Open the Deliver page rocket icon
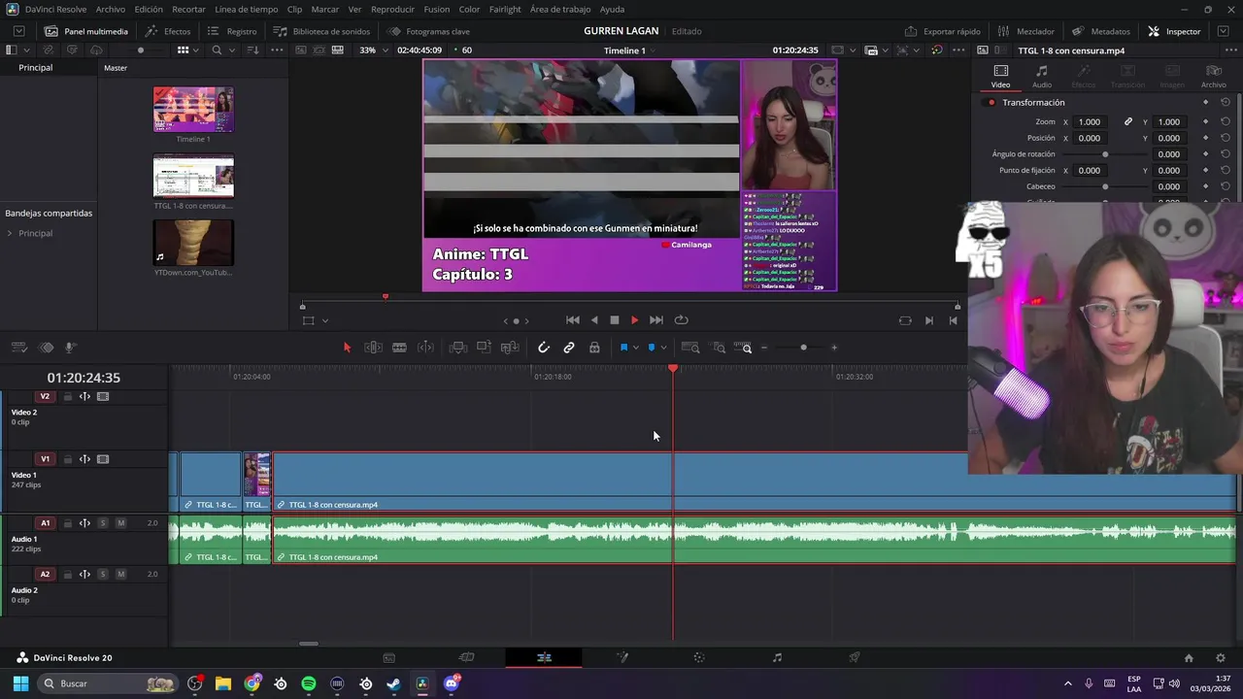Screen dimensions: 1243x699 855,657
